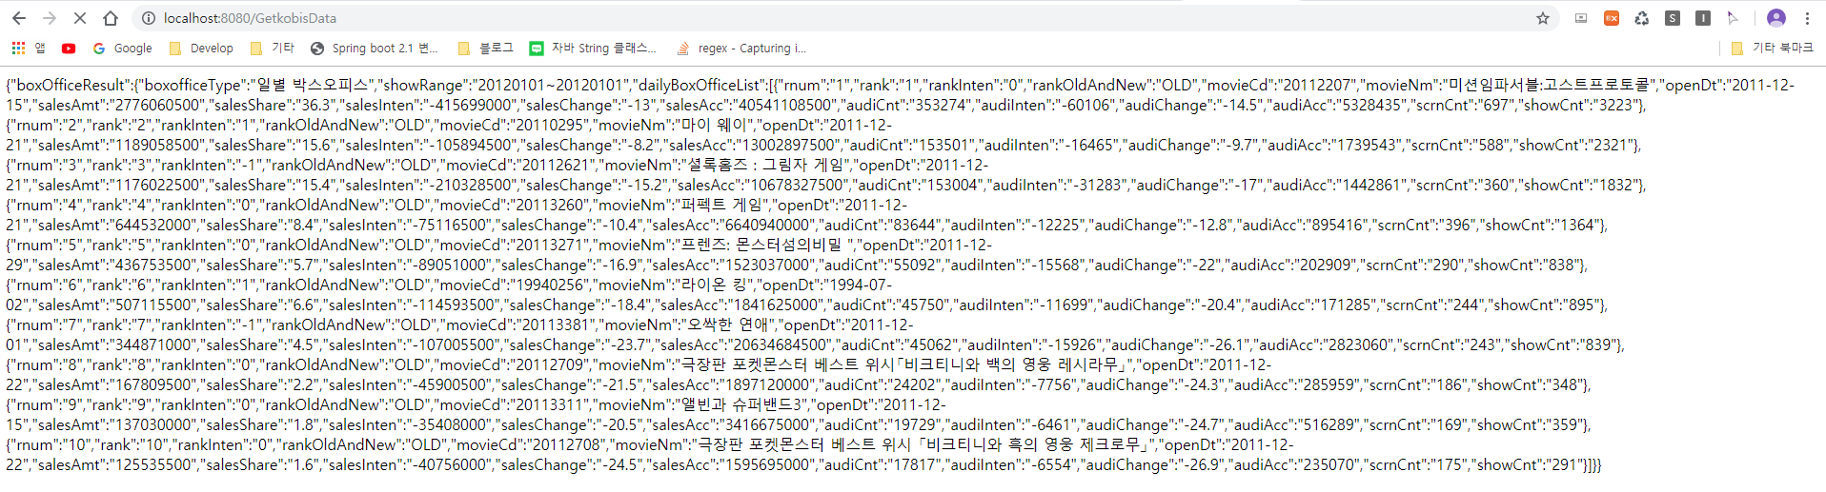Click the "showCnt":"291" value

coord(1528,464)
